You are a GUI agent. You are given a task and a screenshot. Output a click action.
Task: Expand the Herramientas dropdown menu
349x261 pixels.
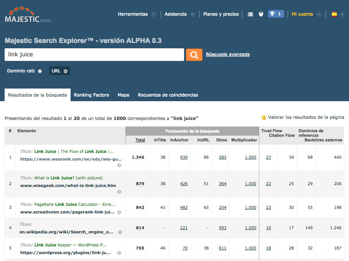pos(137,14)
